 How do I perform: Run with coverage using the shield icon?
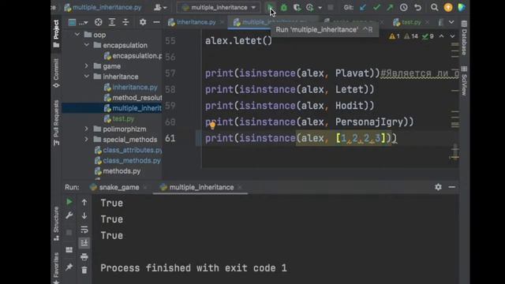point(297,7)
